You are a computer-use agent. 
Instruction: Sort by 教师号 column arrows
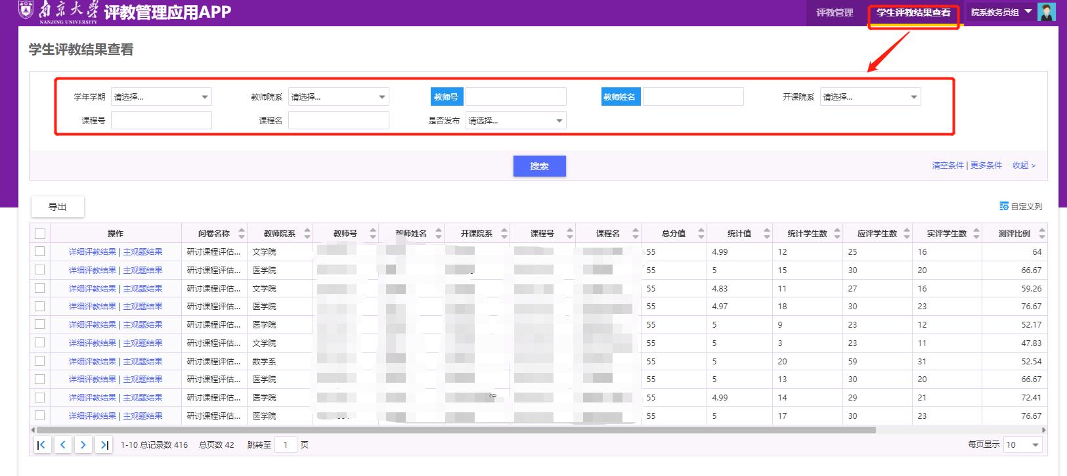[x=373, y=233]
